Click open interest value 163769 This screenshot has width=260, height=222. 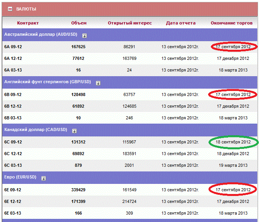tap(129, 58)
